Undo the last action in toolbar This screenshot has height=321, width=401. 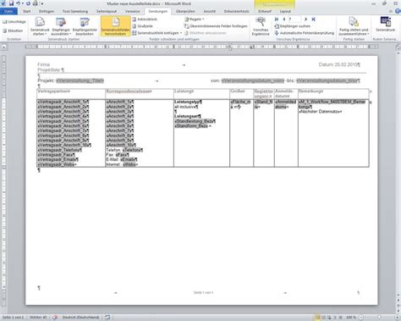[18, 3]
